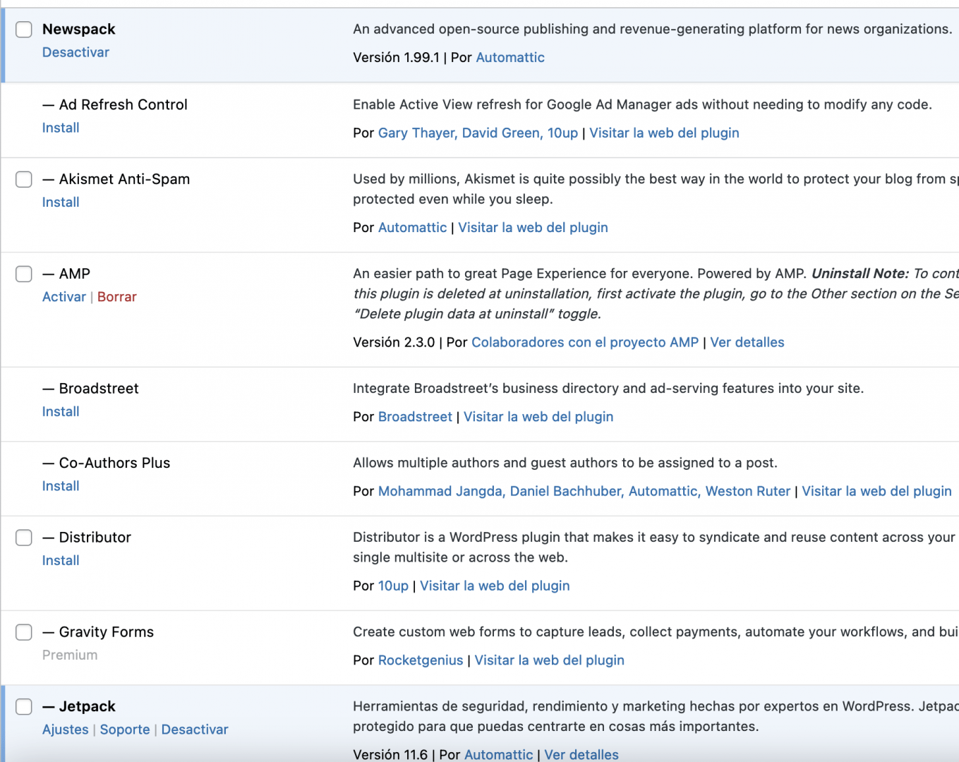Install the Co-Authors Plus plugin

coord(61,486)
